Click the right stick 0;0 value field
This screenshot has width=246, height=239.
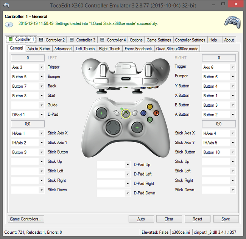[x=219, y=124]
